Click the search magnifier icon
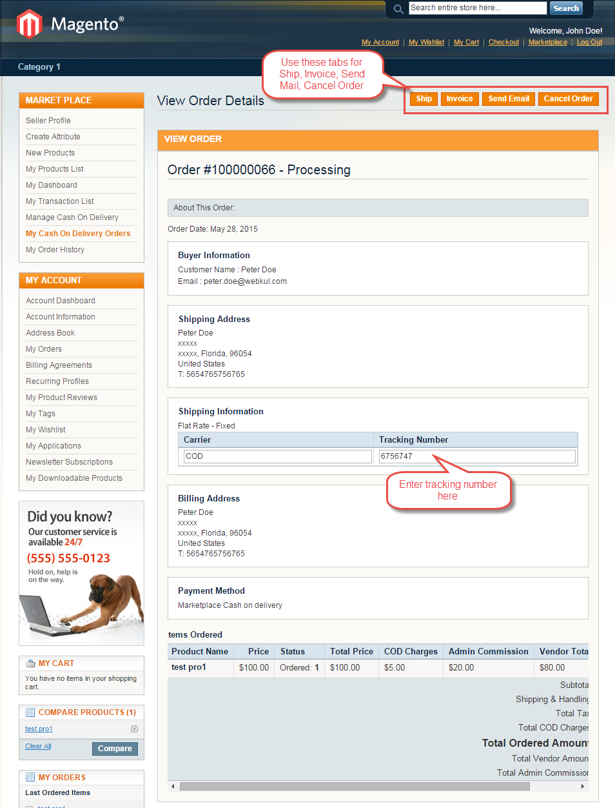The width and height of the screenshot is (615, 808). [398, 9]
